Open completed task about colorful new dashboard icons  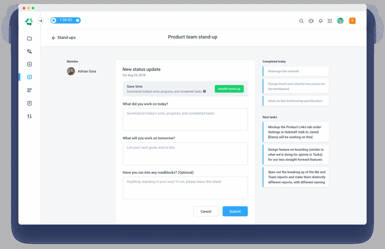[x=296, y=86]
